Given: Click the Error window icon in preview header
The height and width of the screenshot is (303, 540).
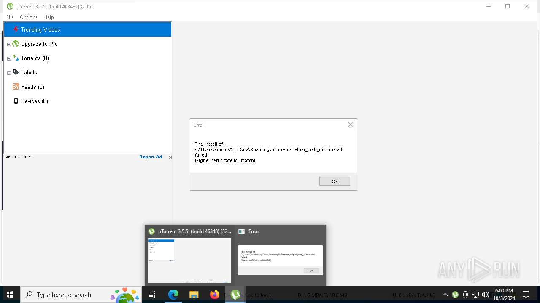Looking at the screenshot, I should [241, 231].
